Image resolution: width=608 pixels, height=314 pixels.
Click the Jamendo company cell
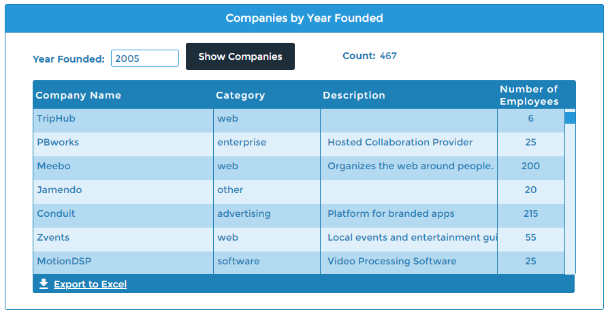(x=123, y=192)
